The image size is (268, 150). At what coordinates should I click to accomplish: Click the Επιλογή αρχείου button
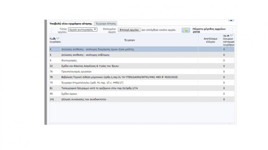129,30
